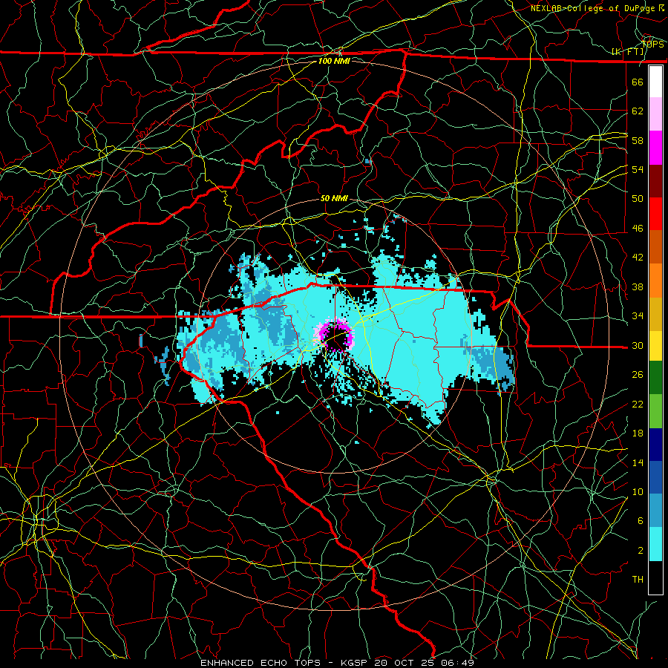Image resolution: width=668 pixels, height=668 pixels.
Task: Click the 54 legend value label
Action: [x=638, y=169]
